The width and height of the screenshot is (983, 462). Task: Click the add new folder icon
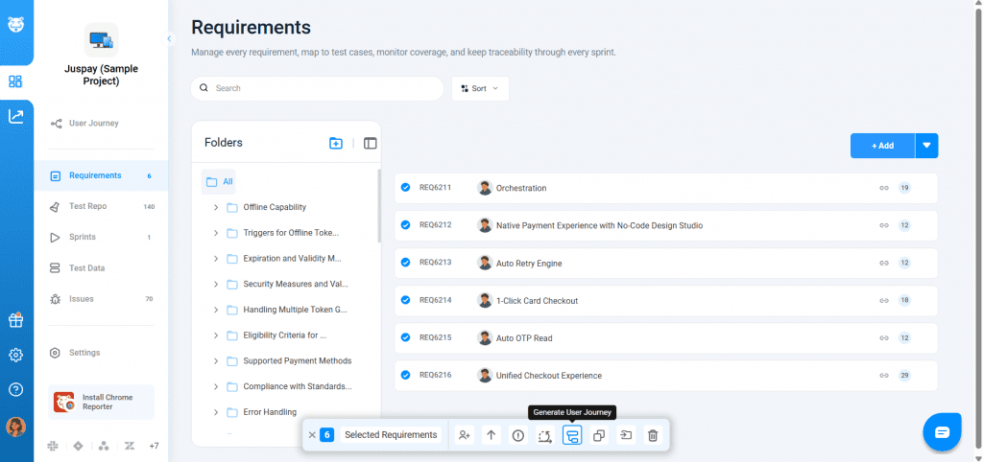click(x=336, y=143)
